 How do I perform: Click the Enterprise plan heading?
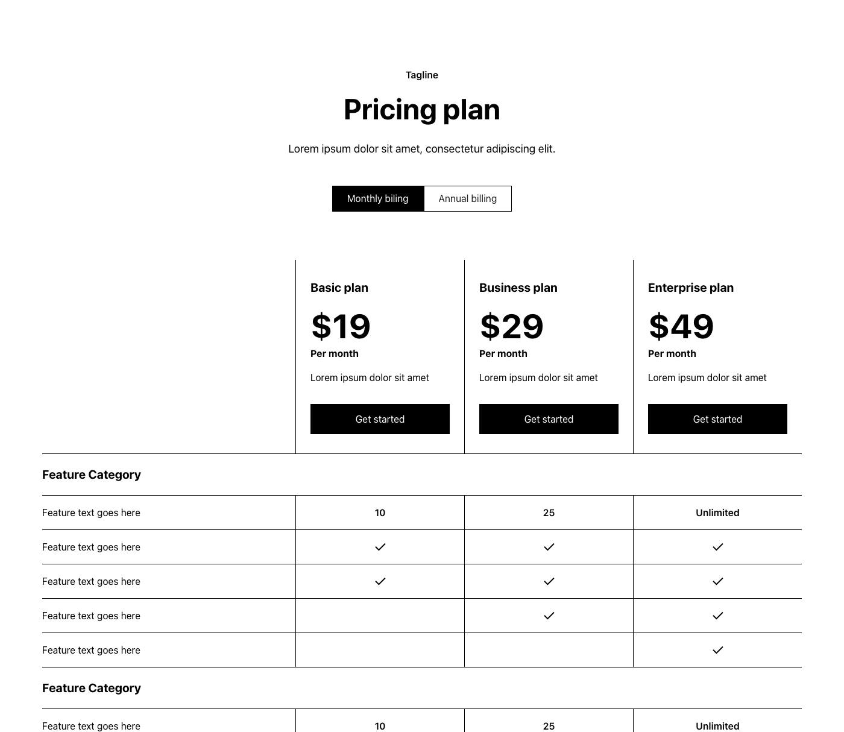[691, 288]
